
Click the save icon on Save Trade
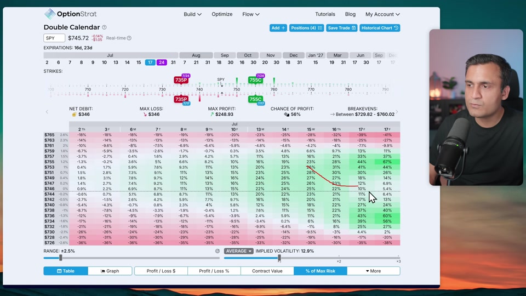click(353, 28)
